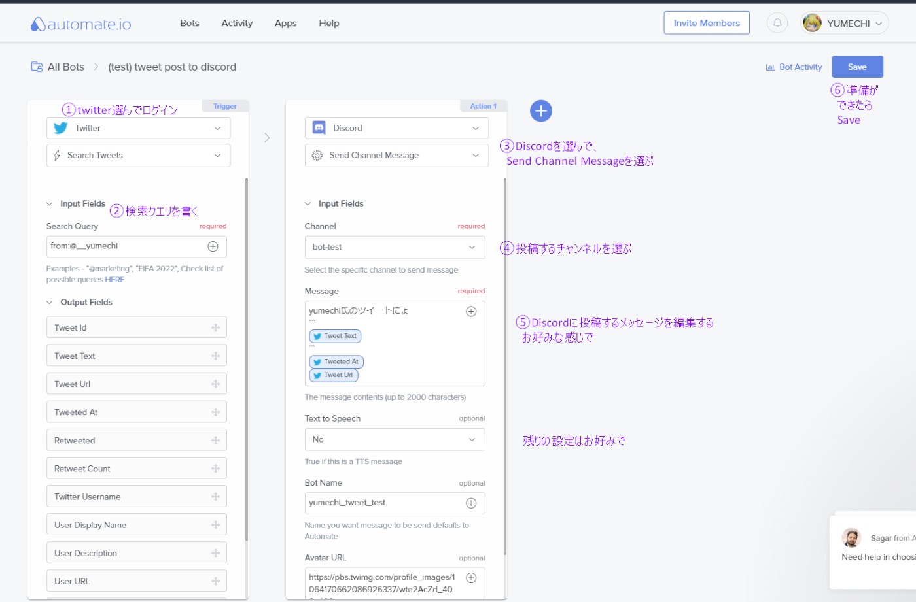Collapse action Input Fields section
The image size is (916, 602).
point(308,204)
